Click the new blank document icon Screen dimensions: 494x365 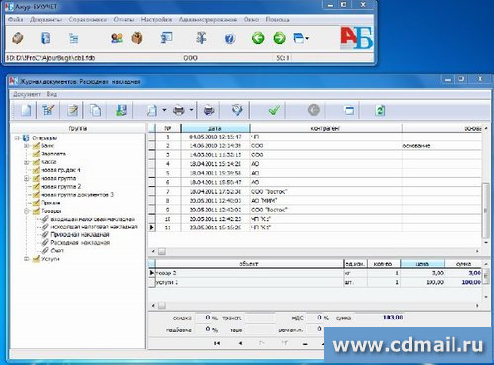pos(26,110)
